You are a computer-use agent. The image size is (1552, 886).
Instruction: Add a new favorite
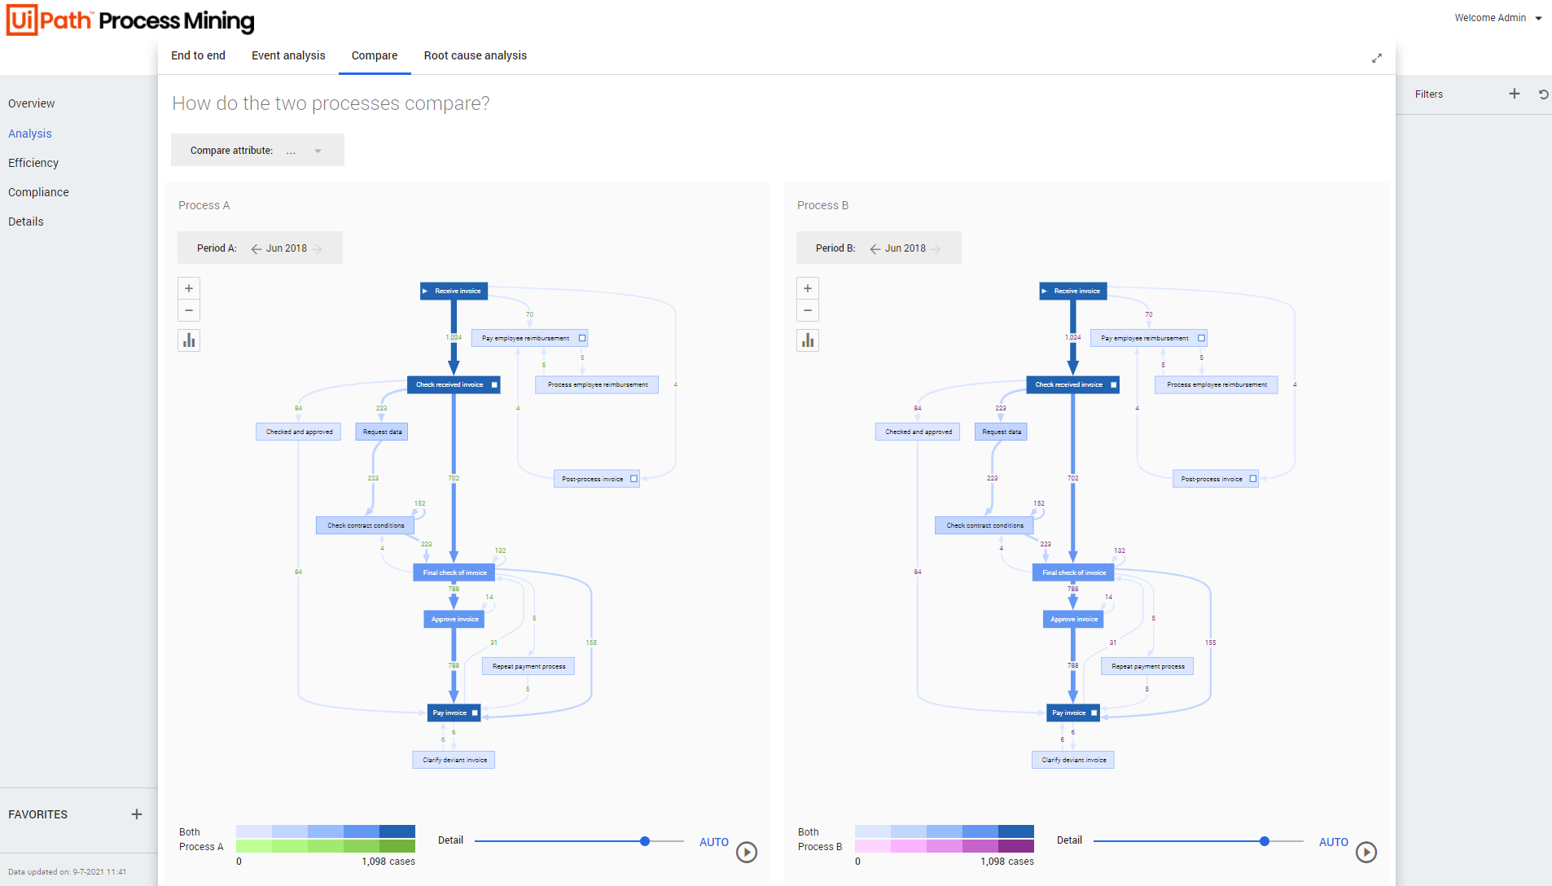[137, 814]
